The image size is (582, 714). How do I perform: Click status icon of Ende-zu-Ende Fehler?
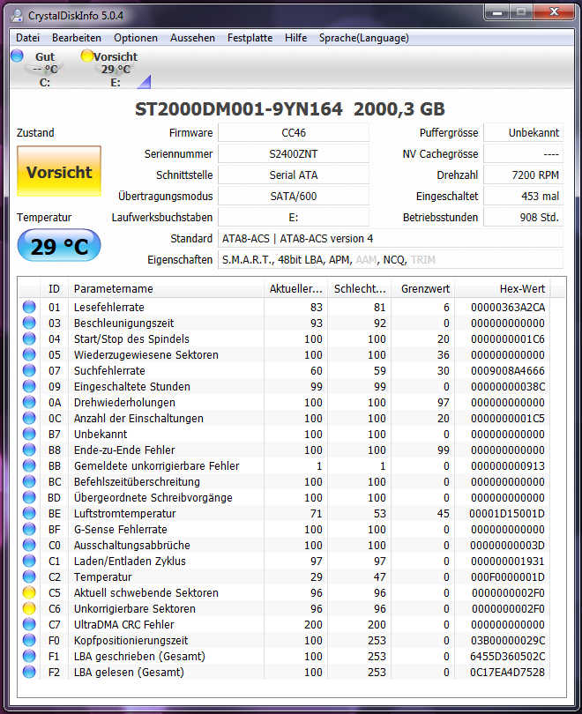tap(29, 450)
